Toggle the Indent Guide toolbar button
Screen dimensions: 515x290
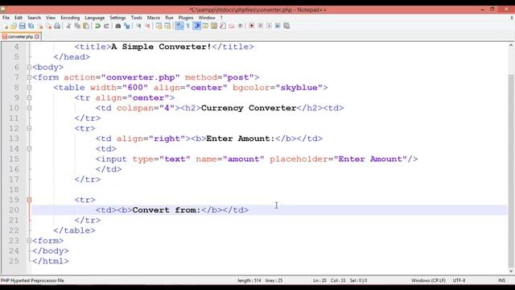(x=196, y=26)
